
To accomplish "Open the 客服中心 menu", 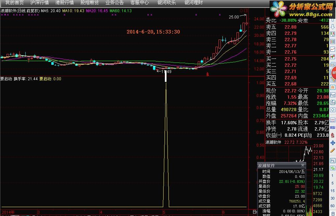I will (x=140, y=3).
